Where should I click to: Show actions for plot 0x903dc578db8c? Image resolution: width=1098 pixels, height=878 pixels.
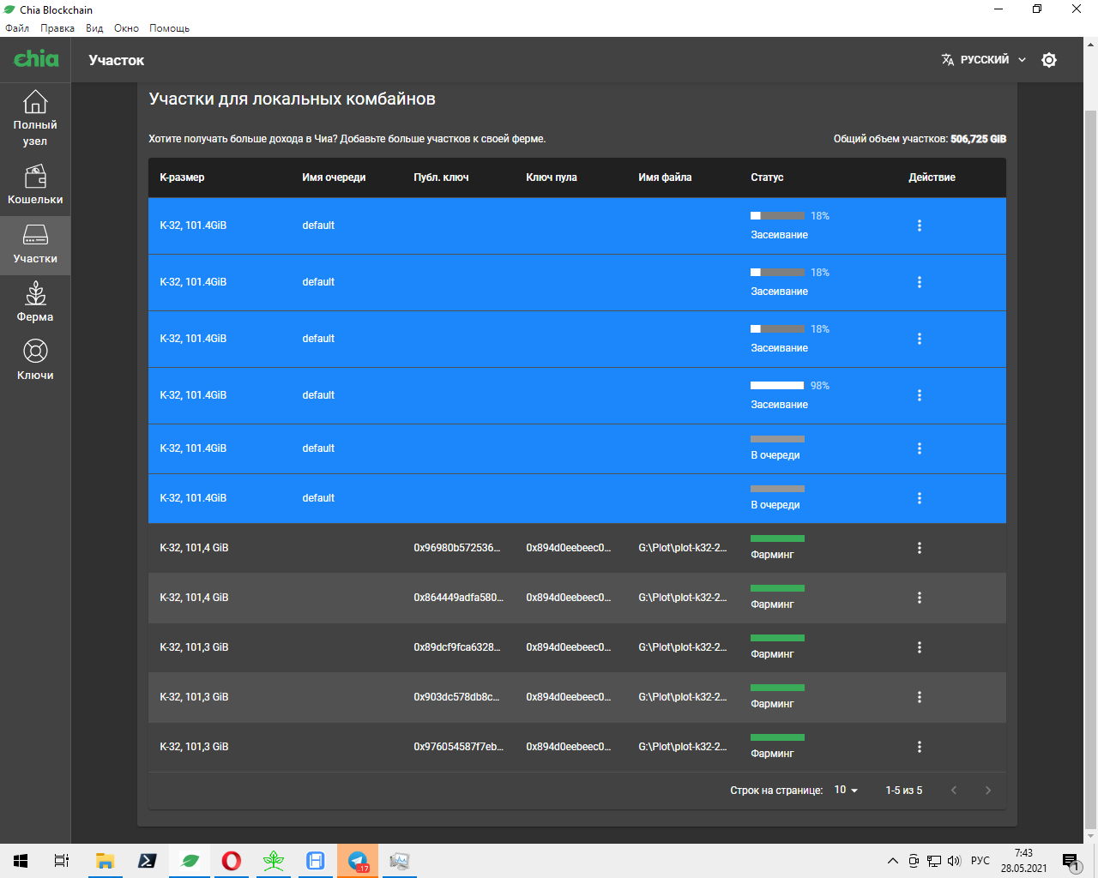coord(920,697)
